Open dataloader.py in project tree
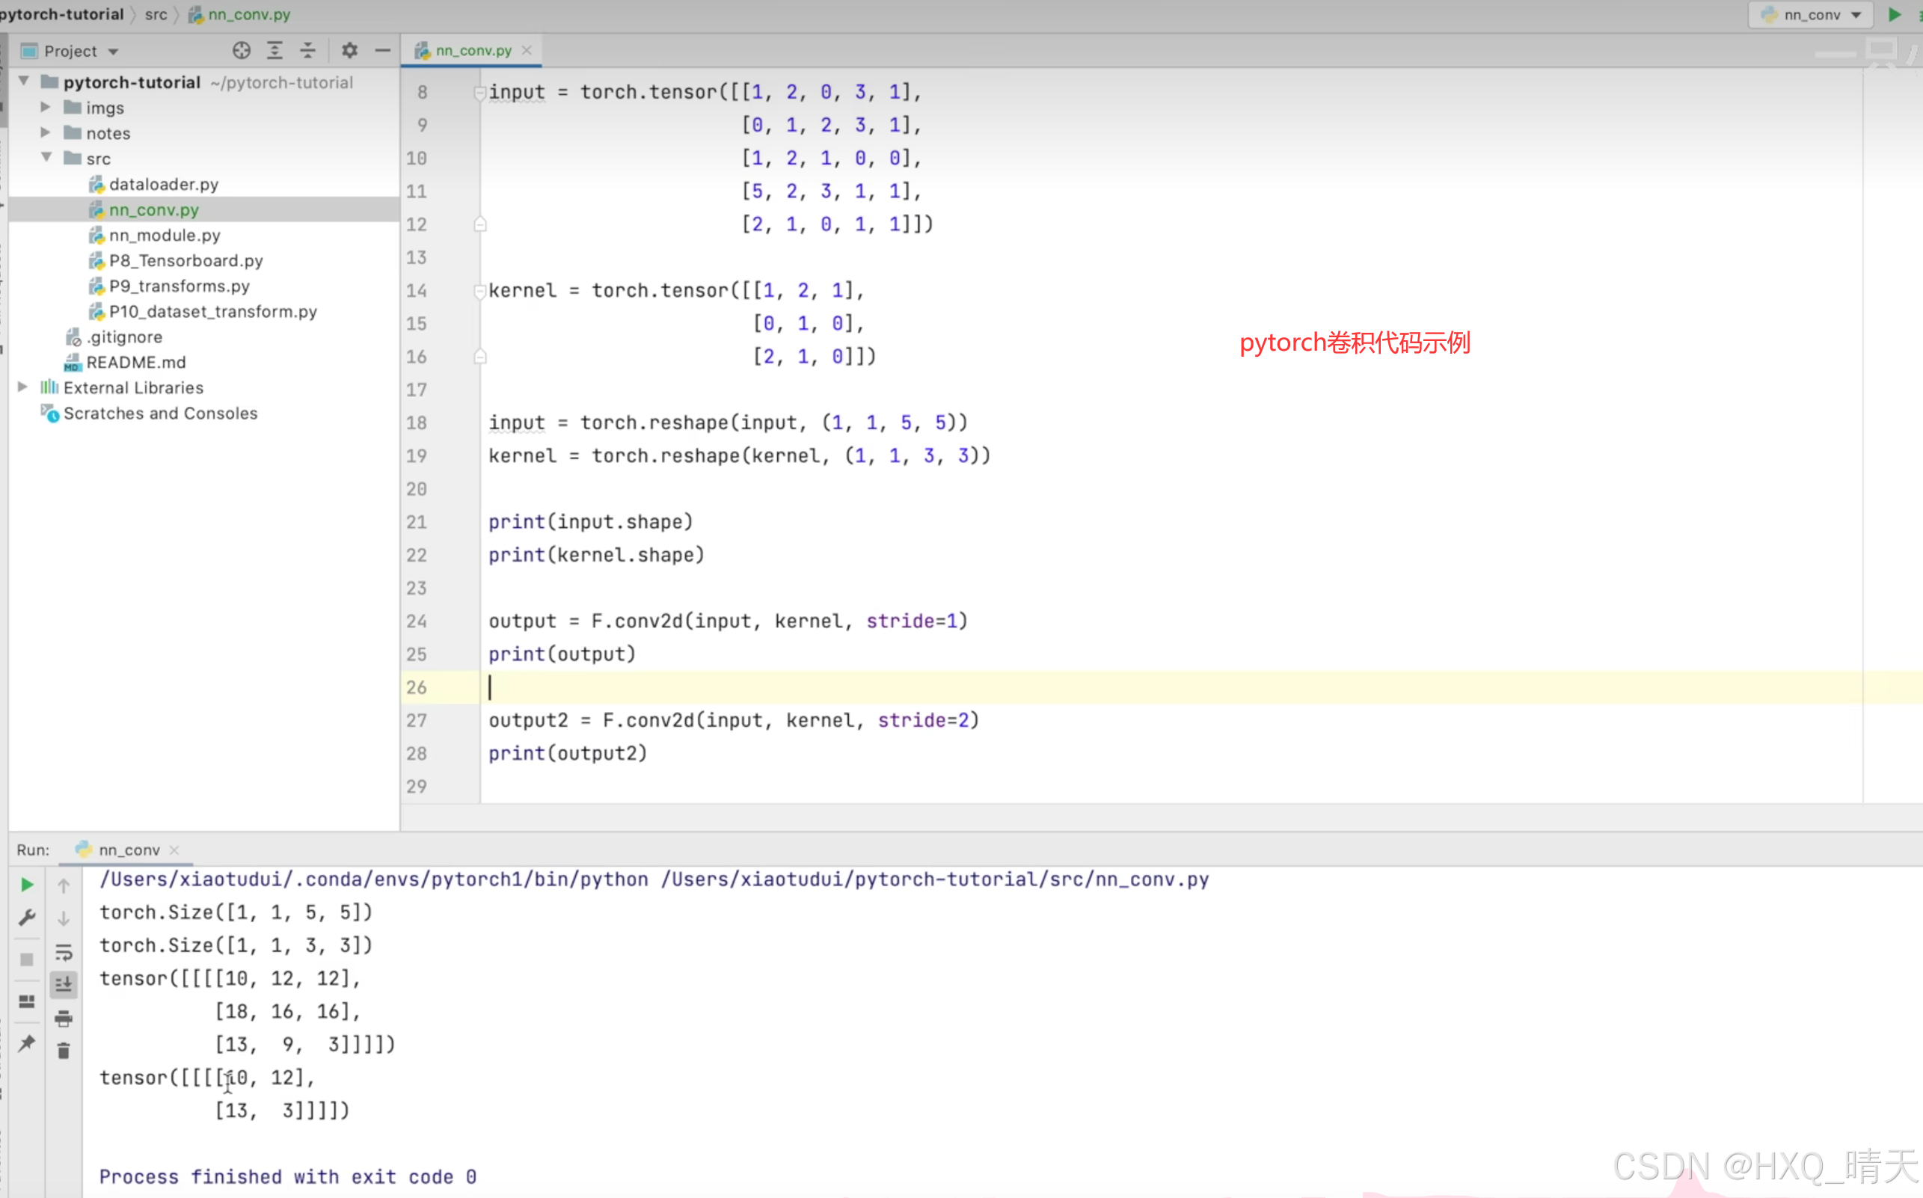The height and width of the screenshot is (1198, 1923). coord(163,184)
